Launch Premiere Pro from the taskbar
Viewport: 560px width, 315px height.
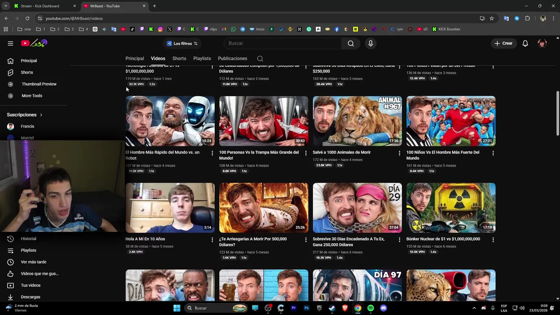pyautogui.click(x=294, y=308)
